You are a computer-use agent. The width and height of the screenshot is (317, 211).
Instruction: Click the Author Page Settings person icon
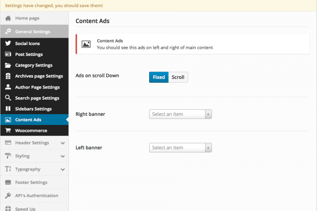click(8, 87)
